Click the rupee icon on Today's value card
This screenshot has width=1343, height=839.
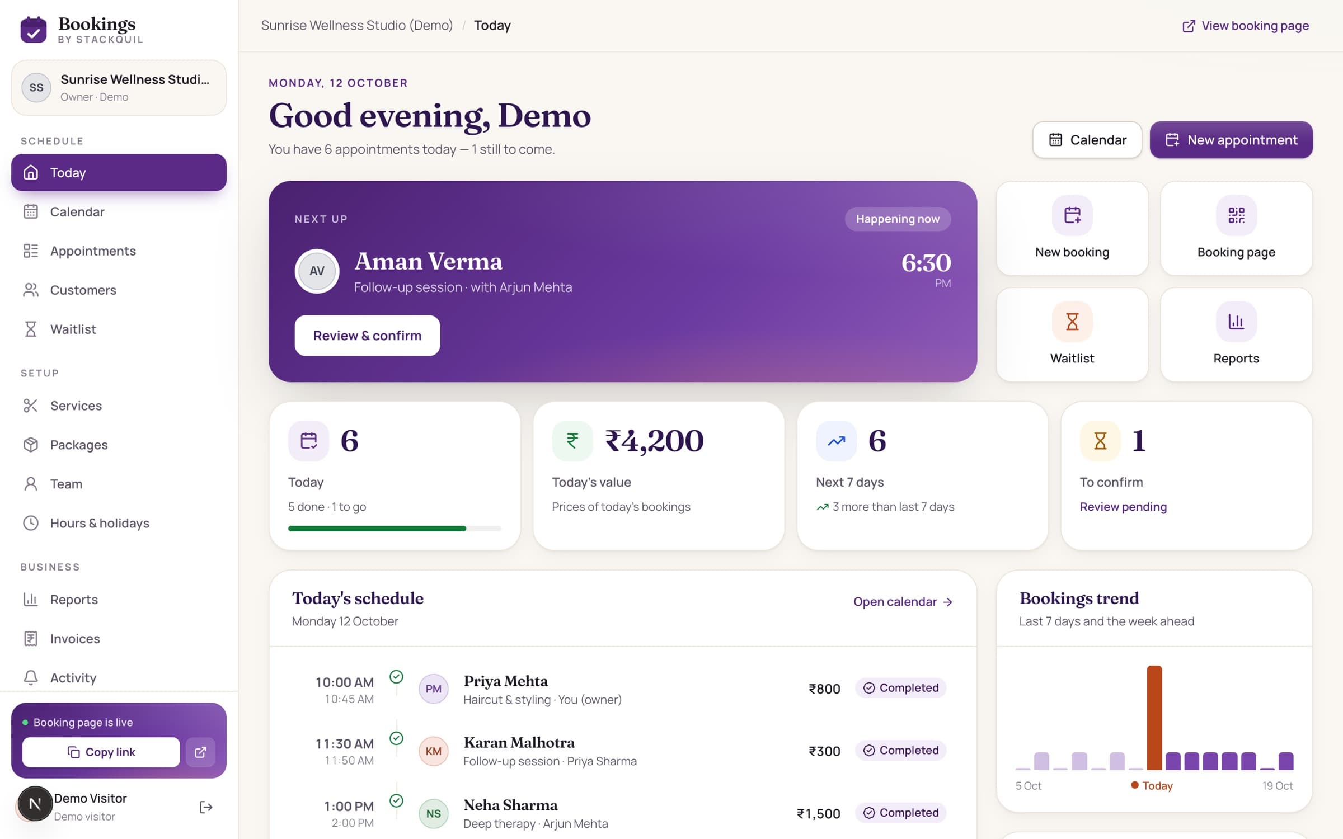[572, 441]
